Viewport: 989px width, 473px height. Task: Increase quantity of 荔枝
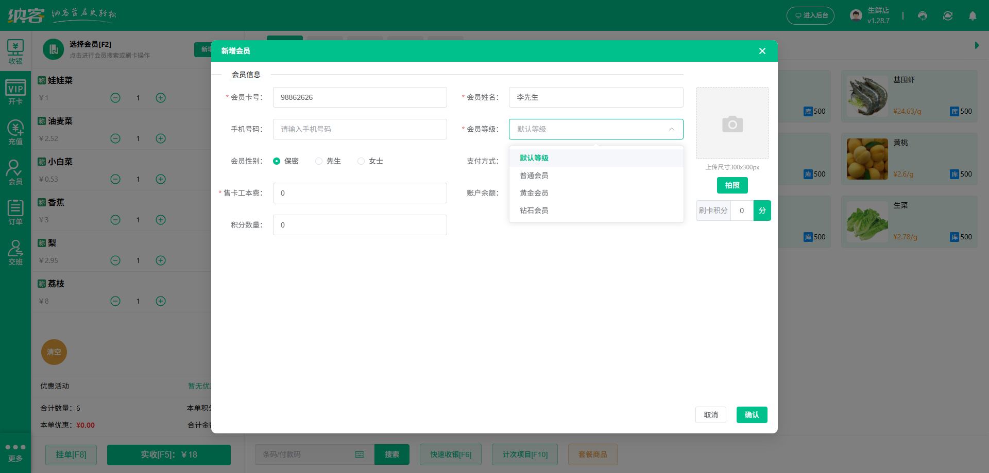pos(161,301)
